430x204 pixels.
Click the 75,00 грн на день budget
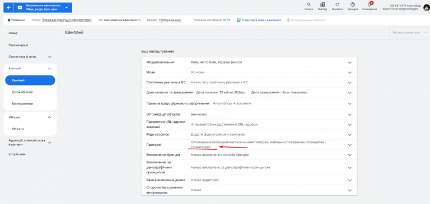(x=170, y=20)
